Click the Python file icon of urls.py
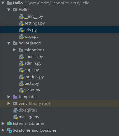 [x=21, y=30]
